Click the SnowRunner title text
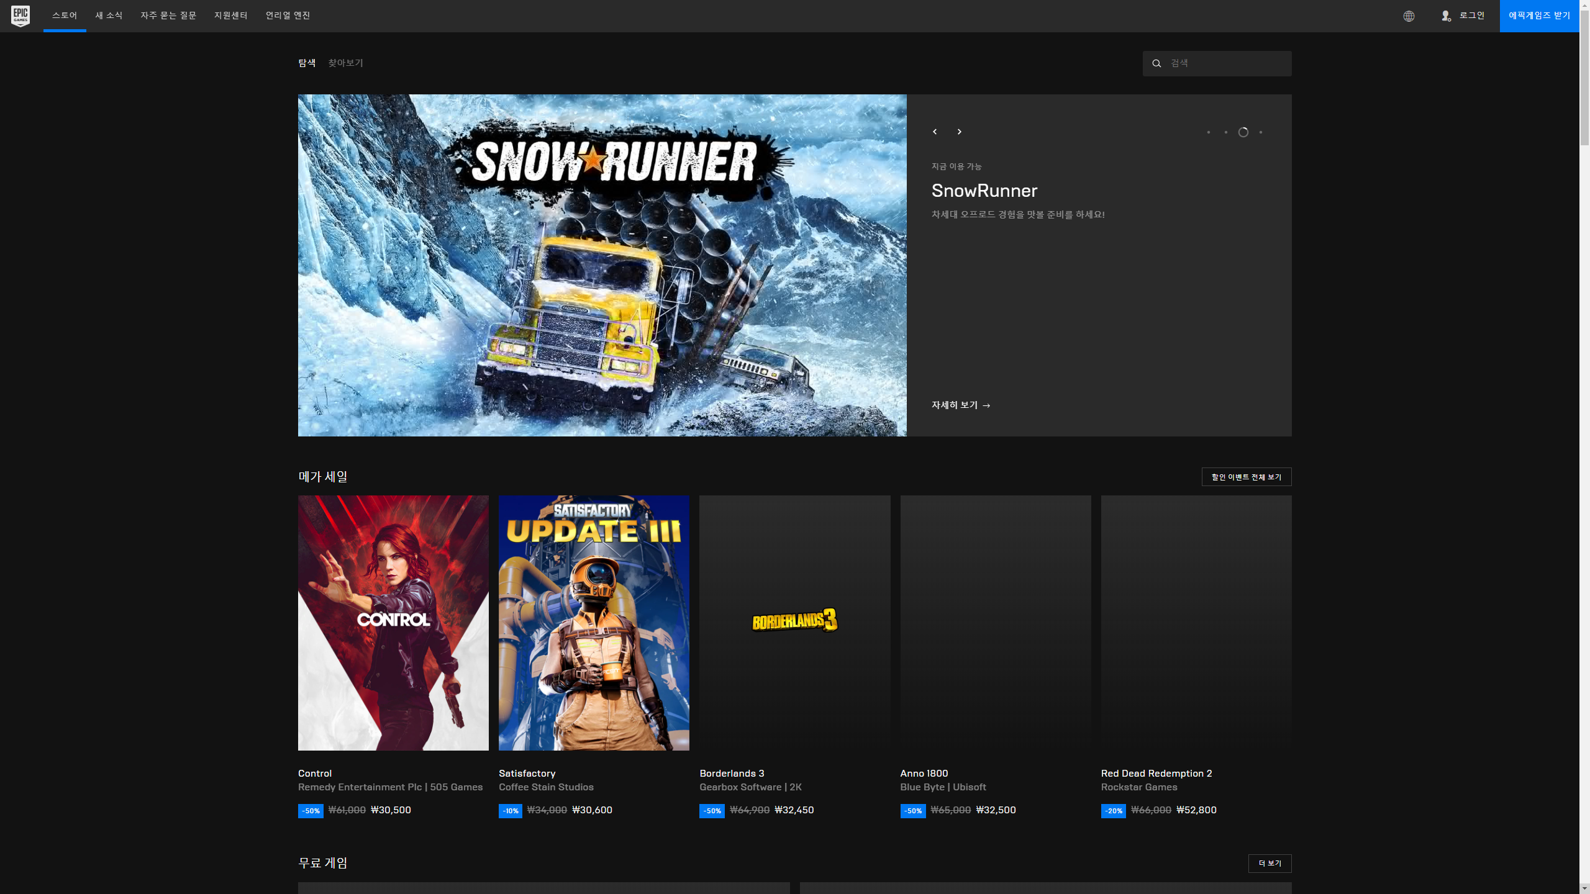Viewport: 1590px width, 894px height. (984, 191)
